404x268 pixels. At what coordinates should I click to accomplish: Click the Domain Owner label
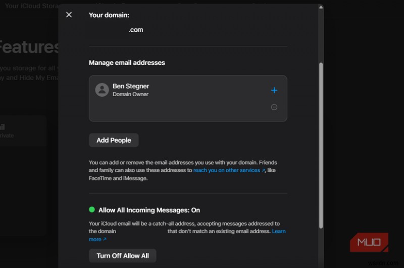pos(130,94)
